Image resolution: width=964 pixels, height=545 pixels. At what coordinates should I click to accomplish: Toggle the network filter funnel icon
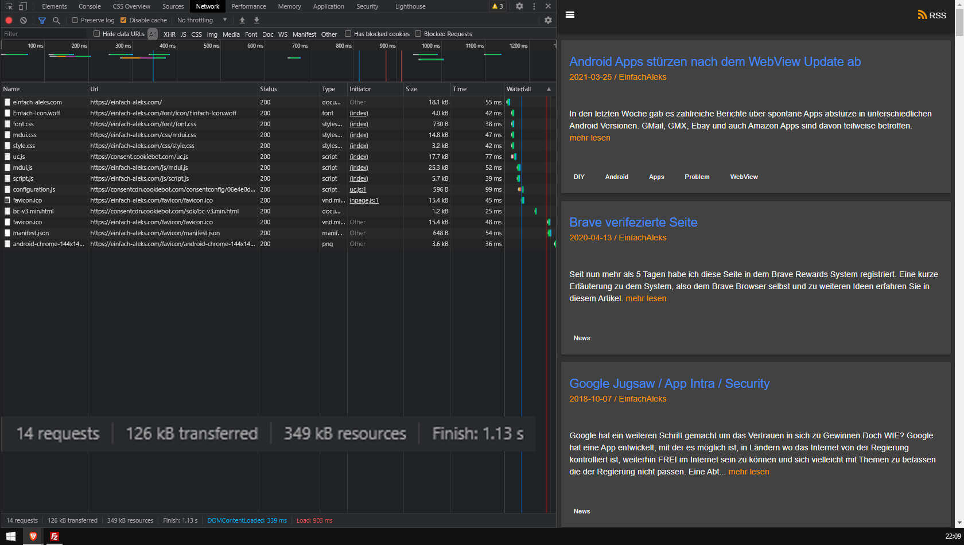[42, 20]
